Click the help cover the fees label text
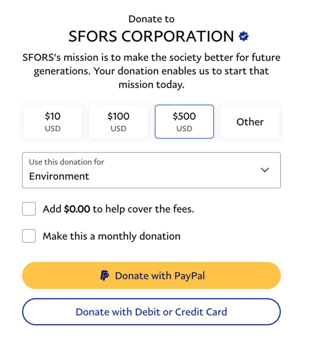This screenshot has width=312, height=340. [143, 209]
